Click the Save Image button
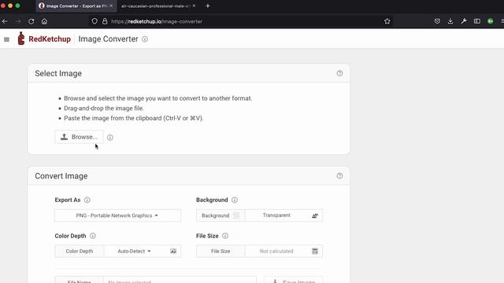This screenshot has height=283, width=504. tap(293, 280)
